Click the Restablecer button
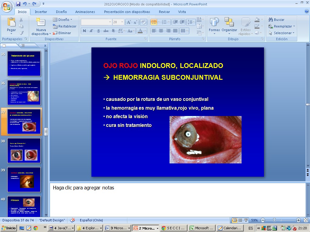 point(64,26)
